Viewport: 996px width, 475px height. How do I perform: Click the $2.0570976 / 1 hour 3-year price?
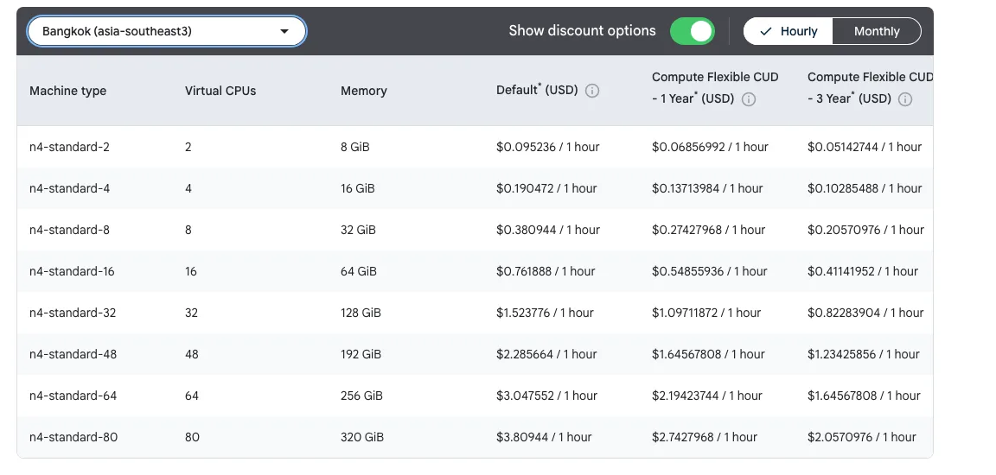[x=862, y=437]
